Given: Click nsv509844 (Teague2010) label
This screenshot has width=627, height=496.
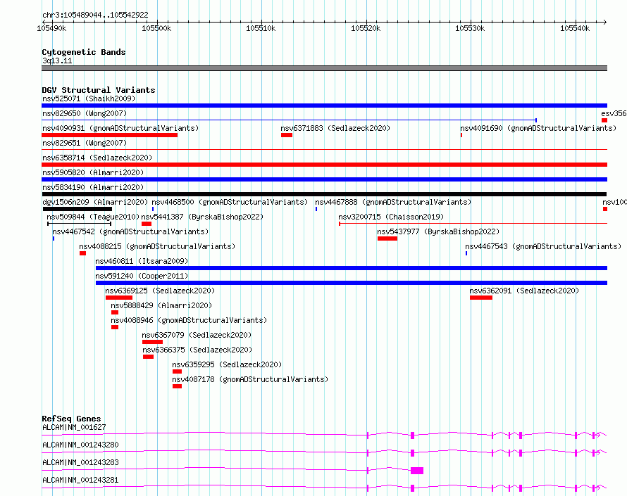Looking at the screenshot, I should point(93,217).
